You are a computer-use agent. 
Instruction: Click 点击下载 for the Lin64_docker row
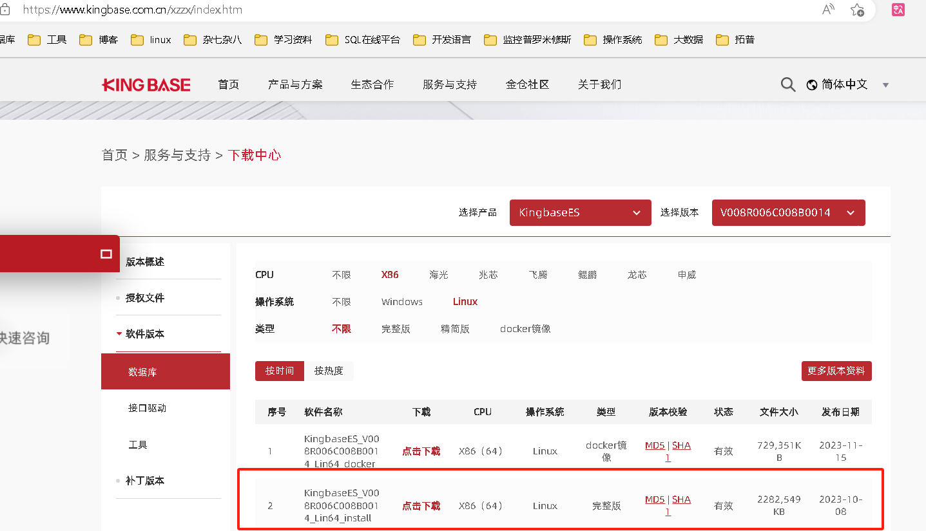coord(421,451)
